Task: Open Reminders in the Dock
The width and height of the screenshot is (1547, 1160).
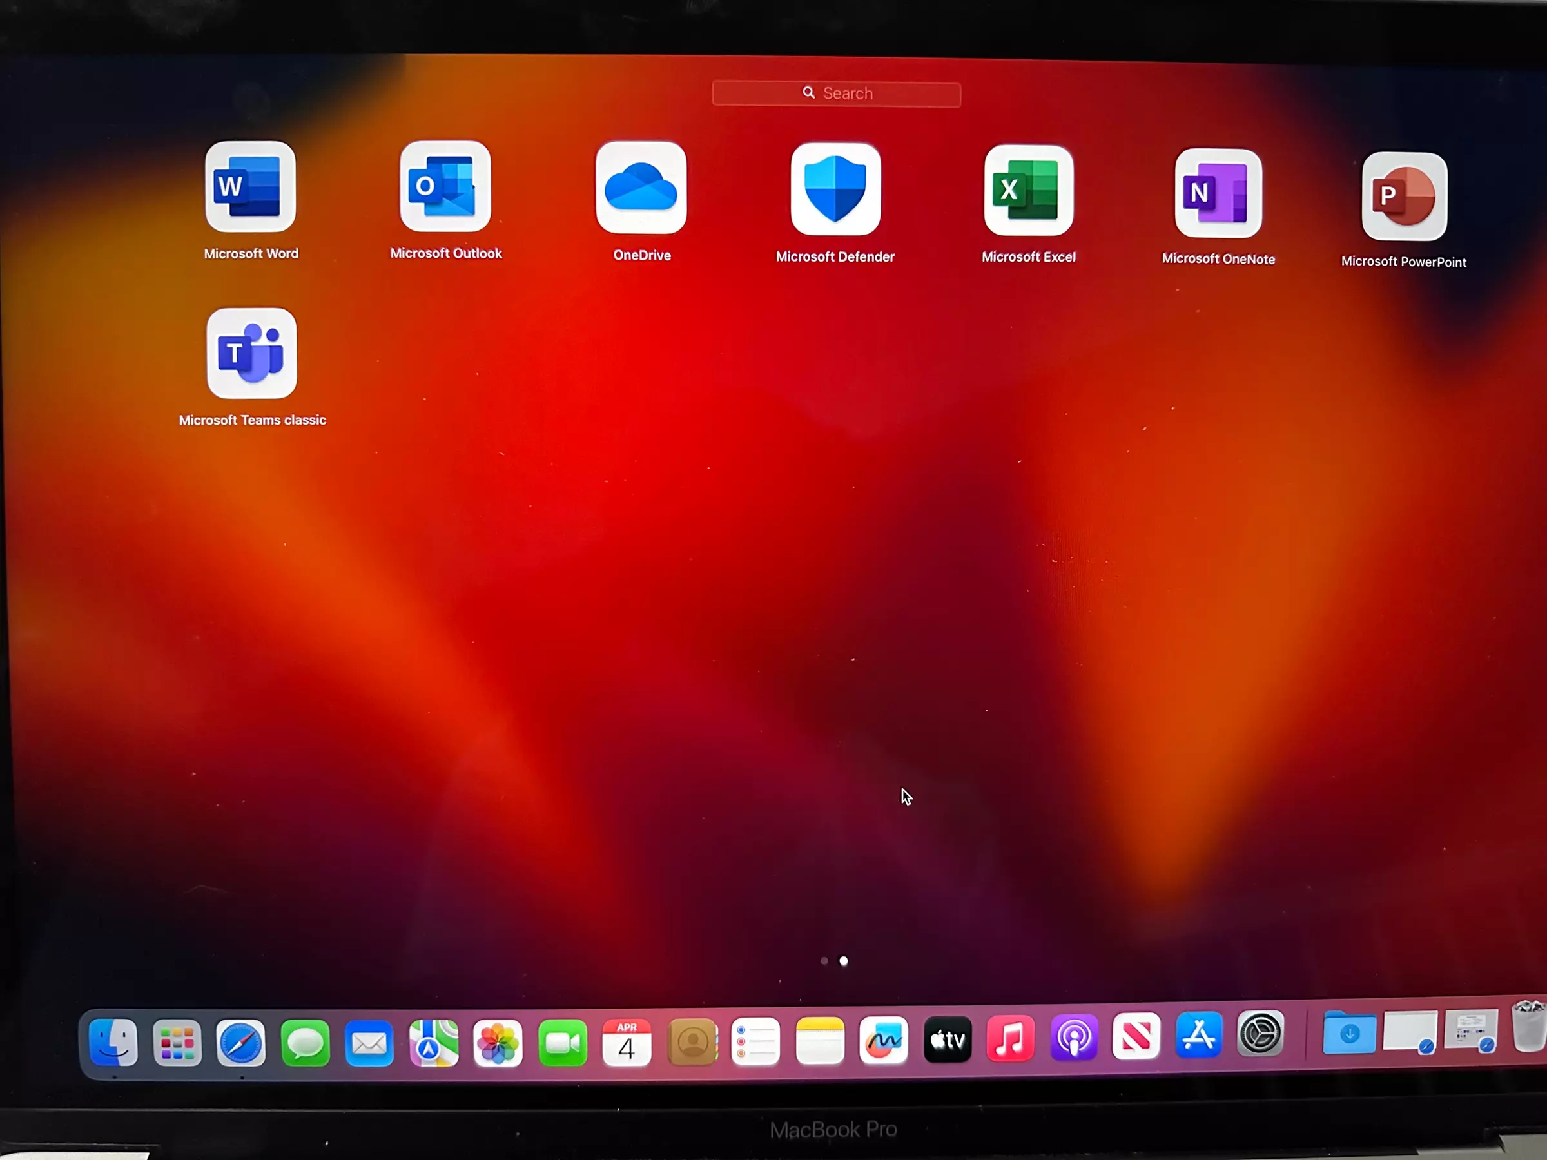Action: click(x=755, y=1041)
